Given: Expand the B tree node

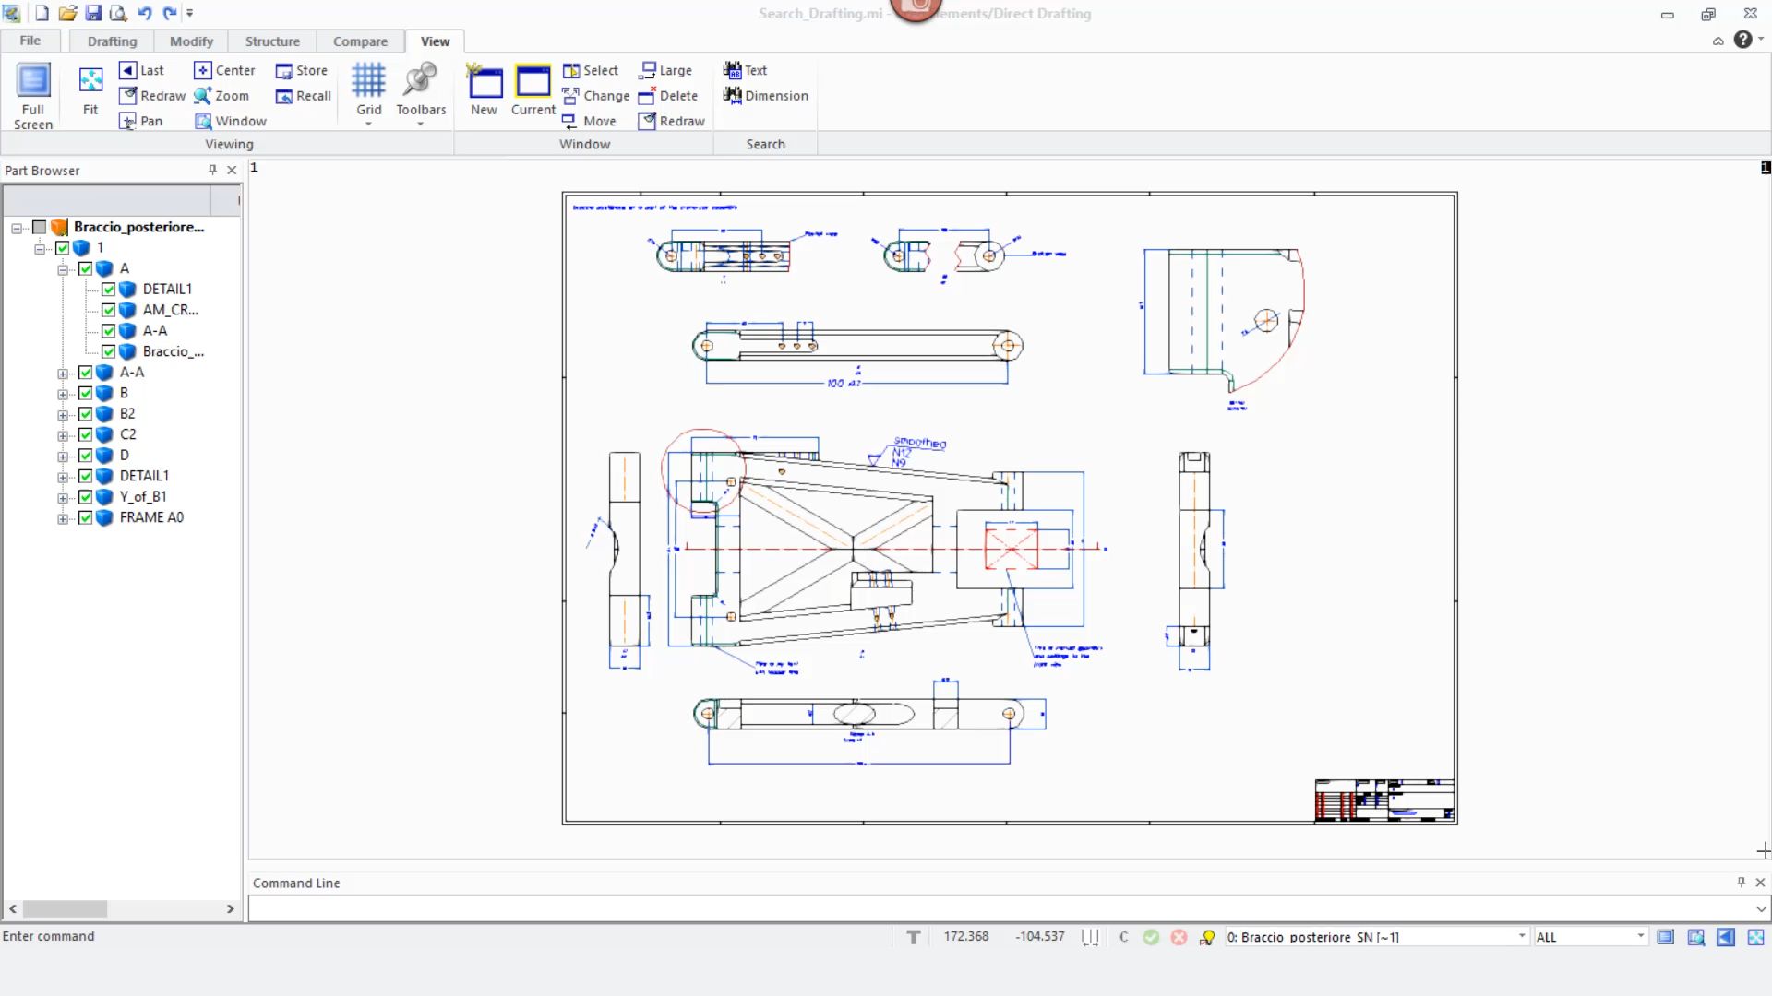Looking at the screenshot, I should click(x=63, y=394).
